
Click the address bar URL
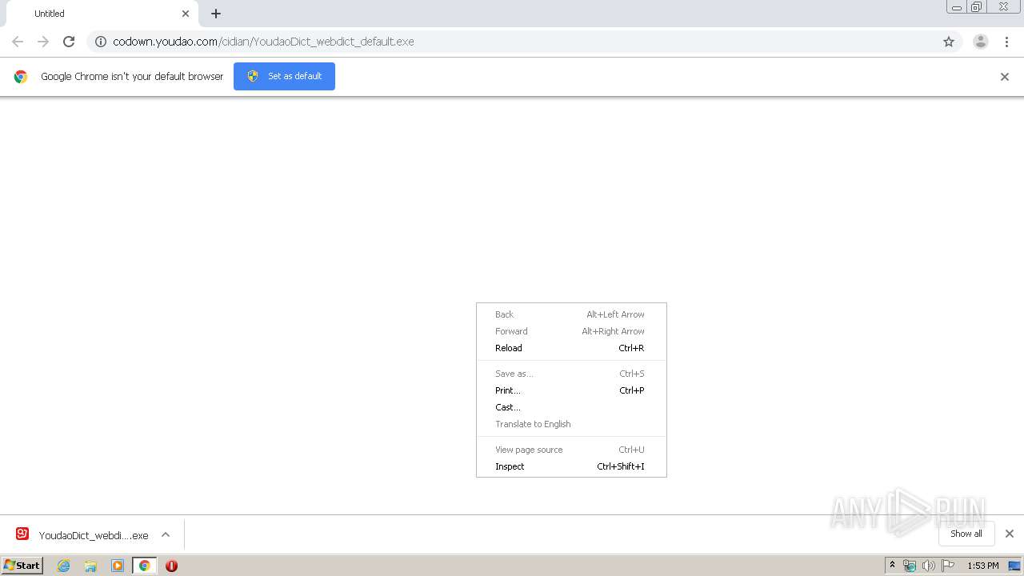point(264,42)
